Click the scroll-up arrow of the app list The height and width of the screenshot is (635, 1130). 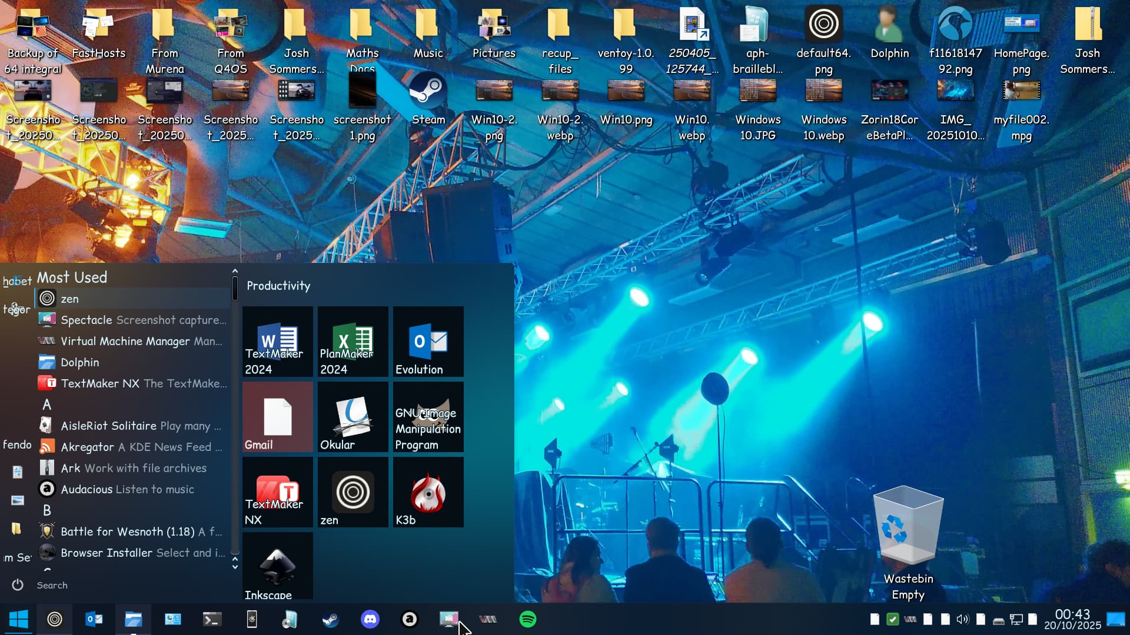[x=235, y=271]
